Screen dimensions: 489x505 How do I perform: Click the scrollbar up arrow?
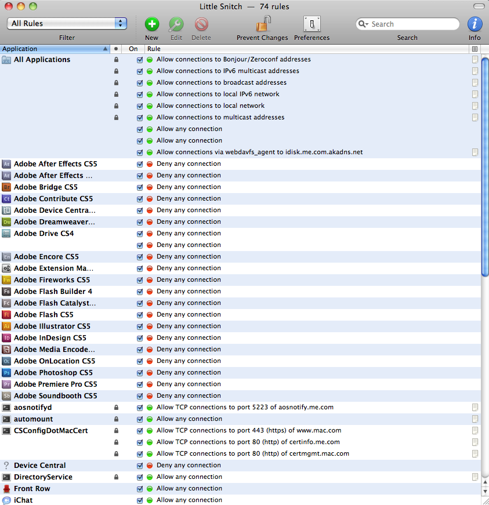485,482
